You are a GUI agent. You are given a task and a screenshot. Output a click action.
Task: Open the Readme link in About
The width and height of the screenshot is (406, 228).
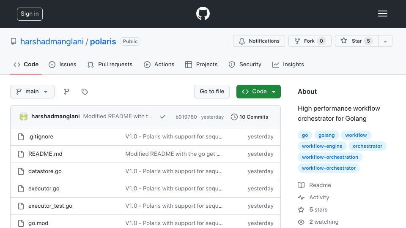click(320, 185)
